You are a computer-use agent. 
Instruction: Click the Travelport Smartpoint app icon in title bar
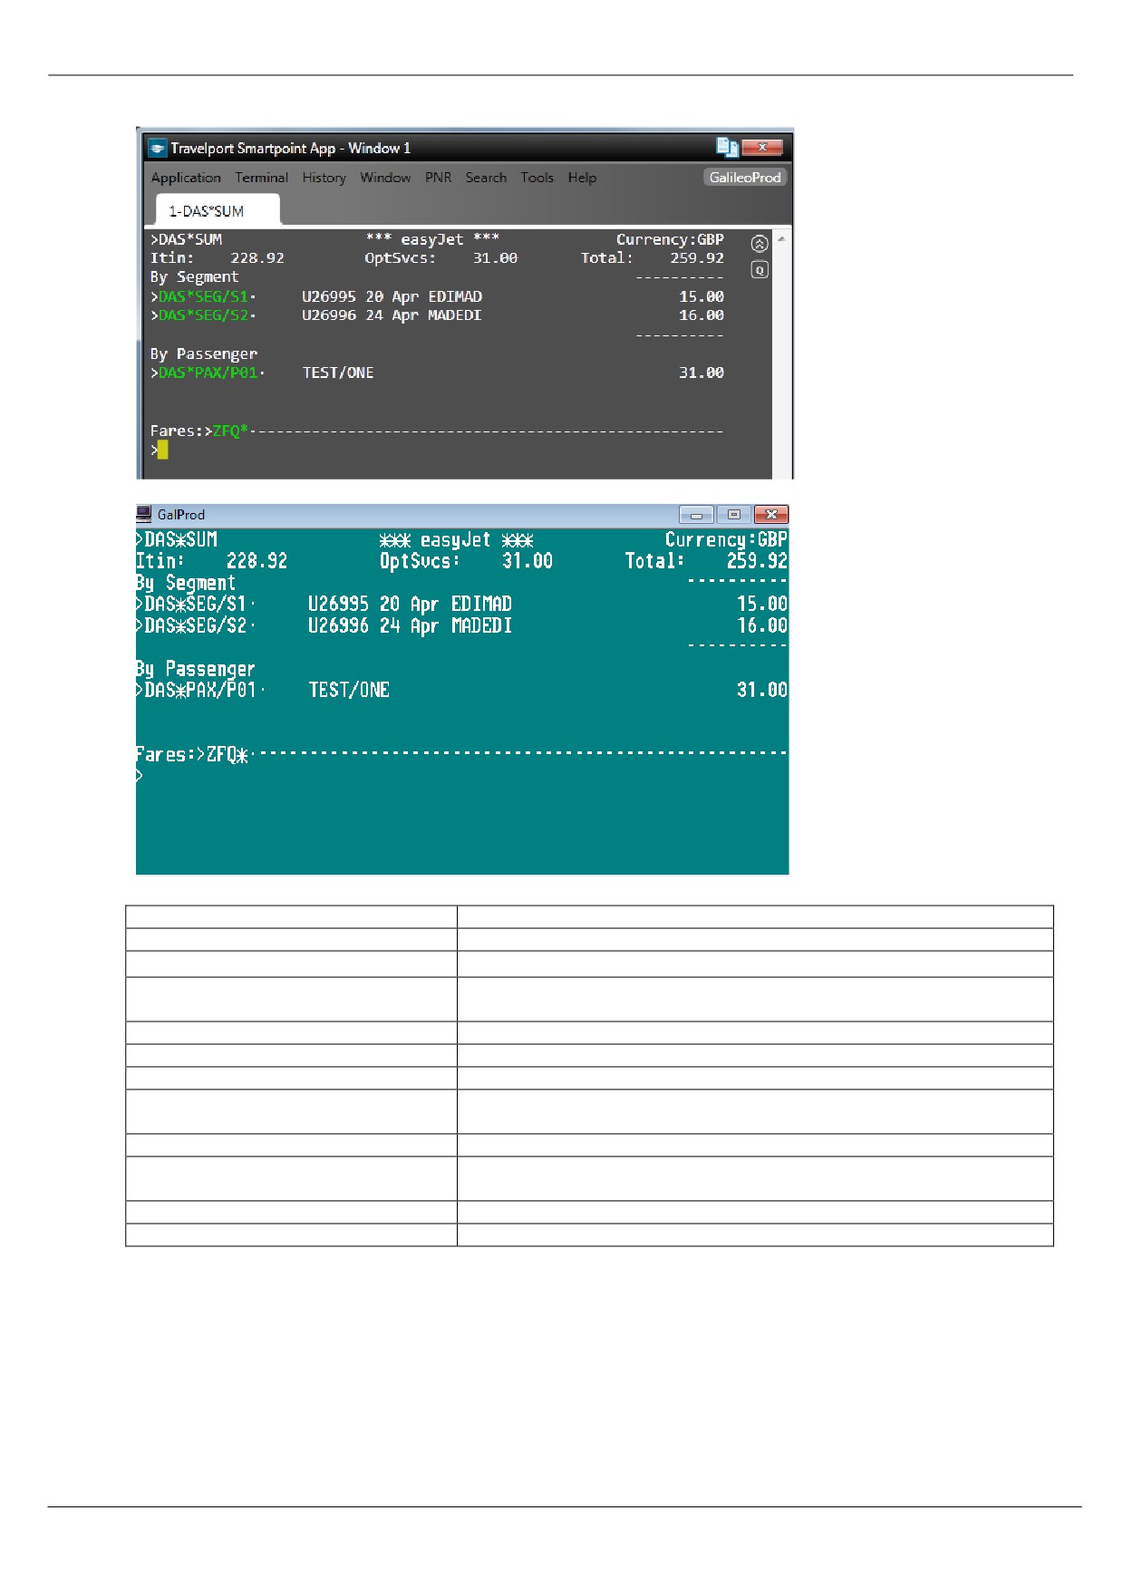[158, 148]
